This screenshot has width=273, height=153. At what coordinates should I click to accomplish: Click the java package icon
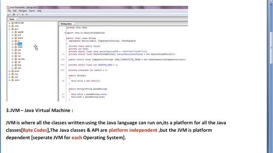tap(12, 29)
